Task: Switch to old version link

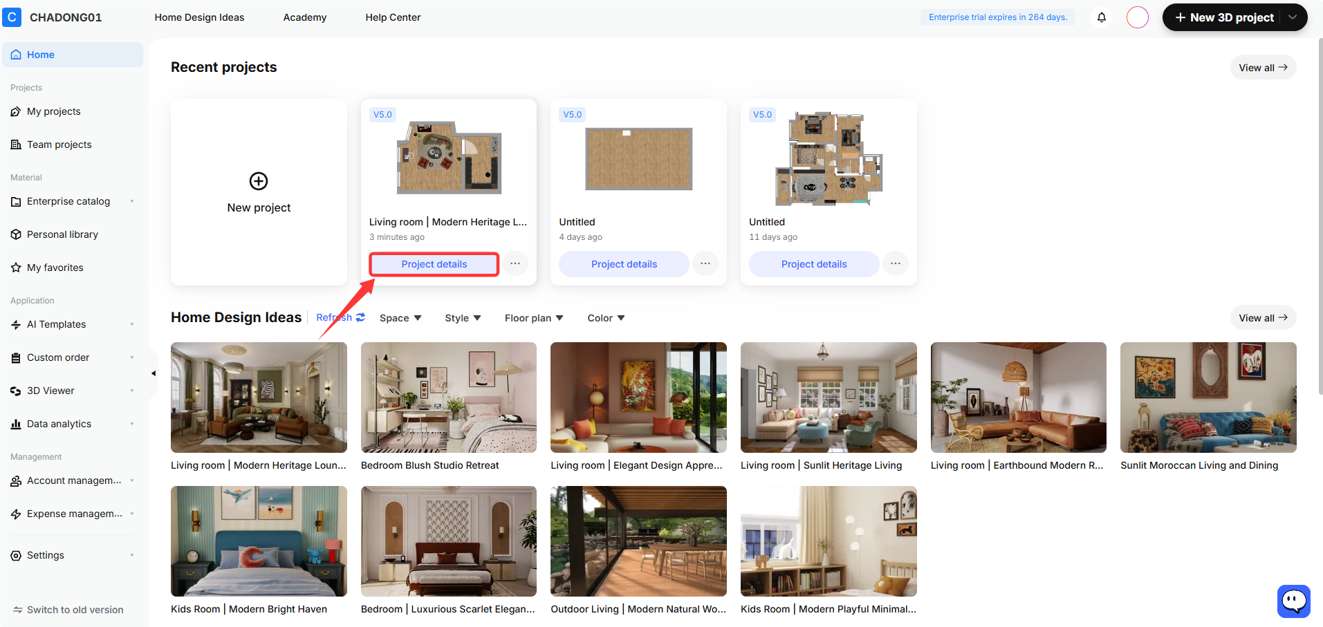Action: coord(68,610)
